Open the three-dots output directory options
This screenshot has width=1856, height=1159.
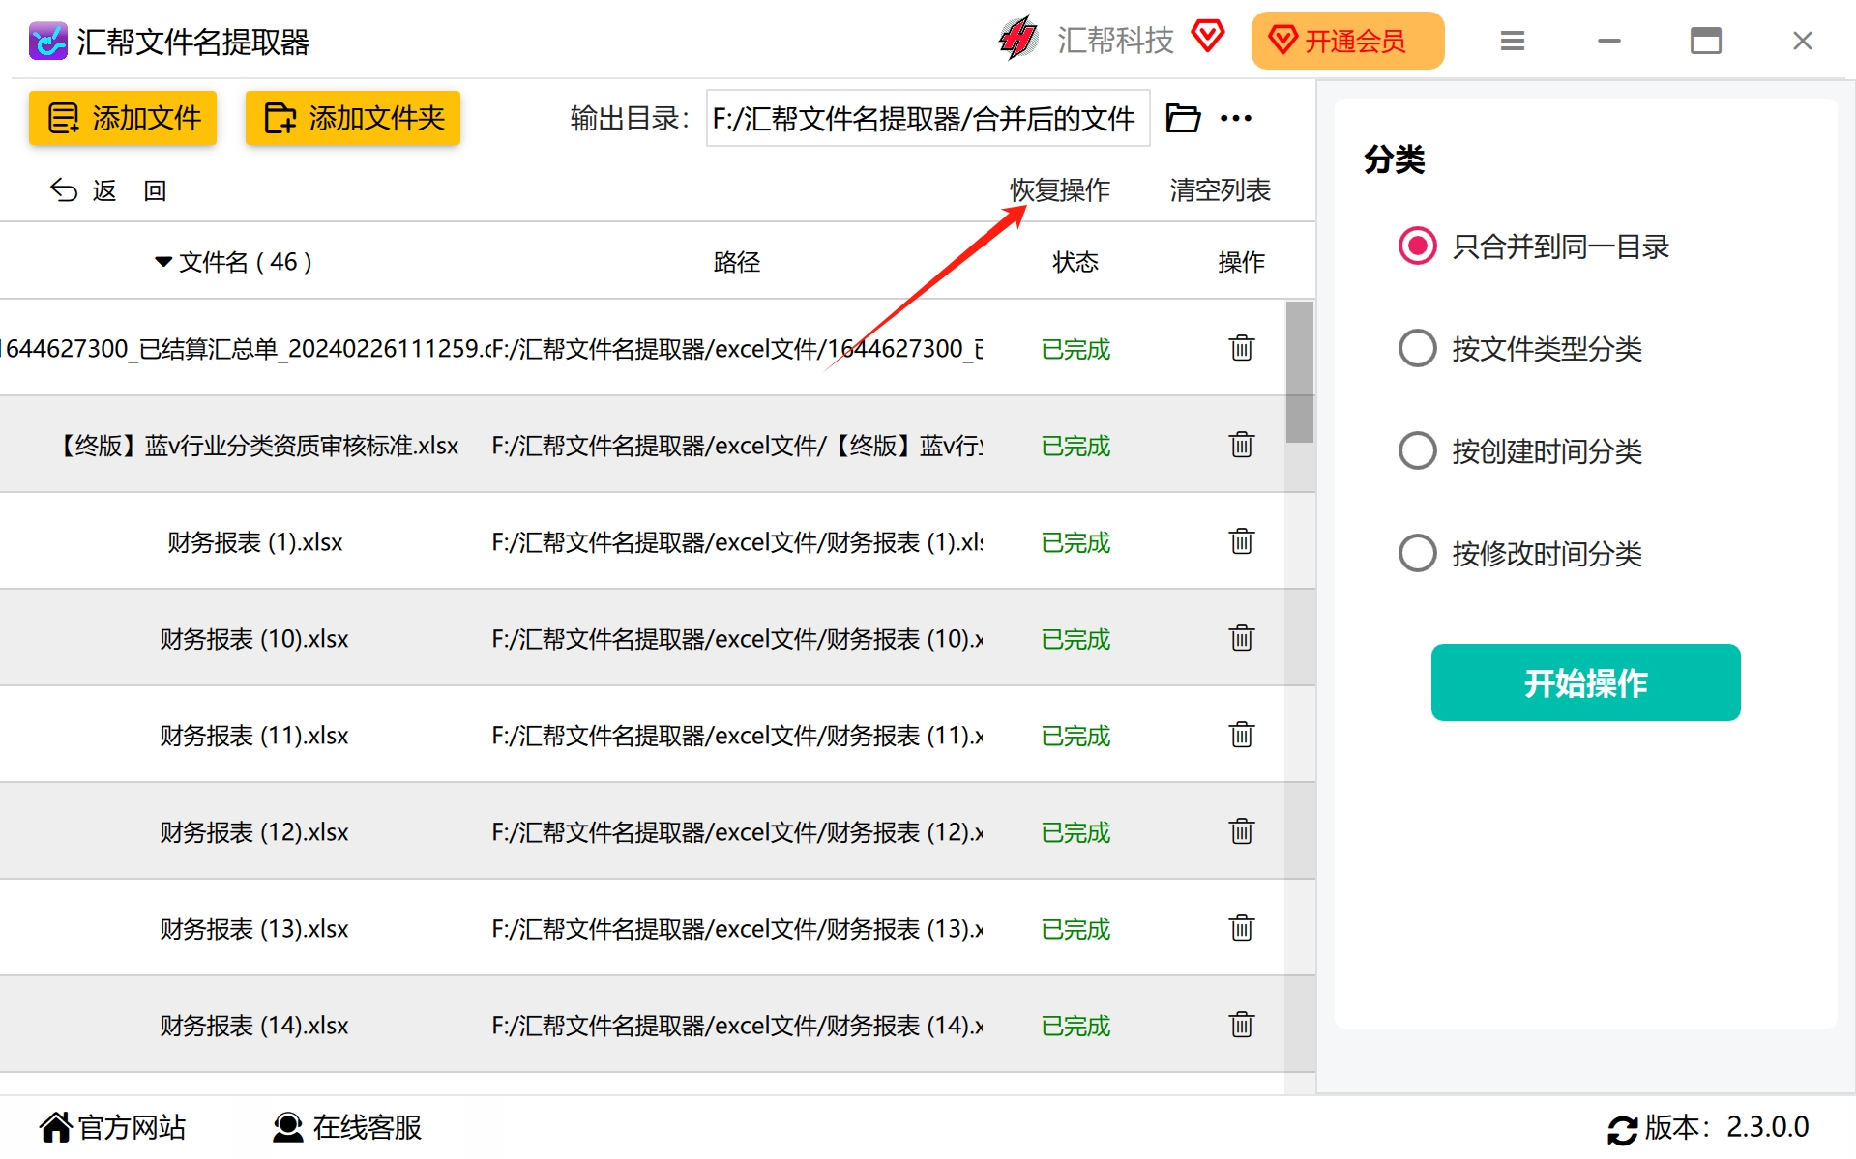tap(1236, 118)
